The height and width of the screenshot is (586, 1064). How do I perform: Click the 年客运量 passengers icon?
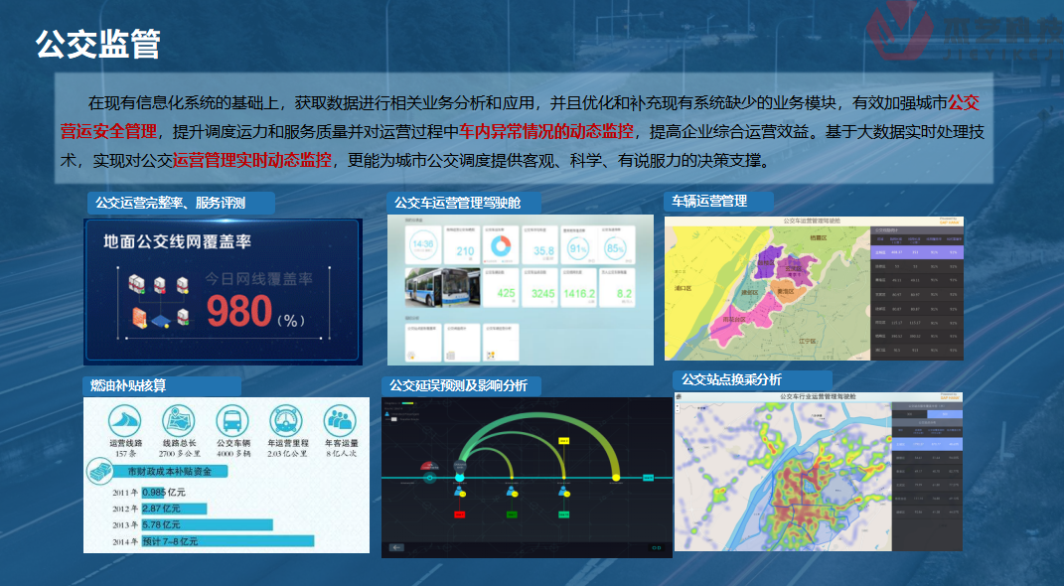(342, 419)
